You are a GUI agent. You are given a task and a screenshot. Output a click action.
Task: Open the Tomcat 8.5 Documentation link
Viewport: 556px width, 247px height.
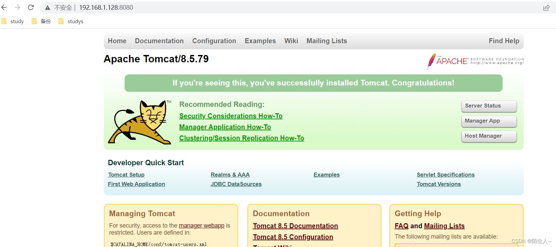(x=295, y=226)
